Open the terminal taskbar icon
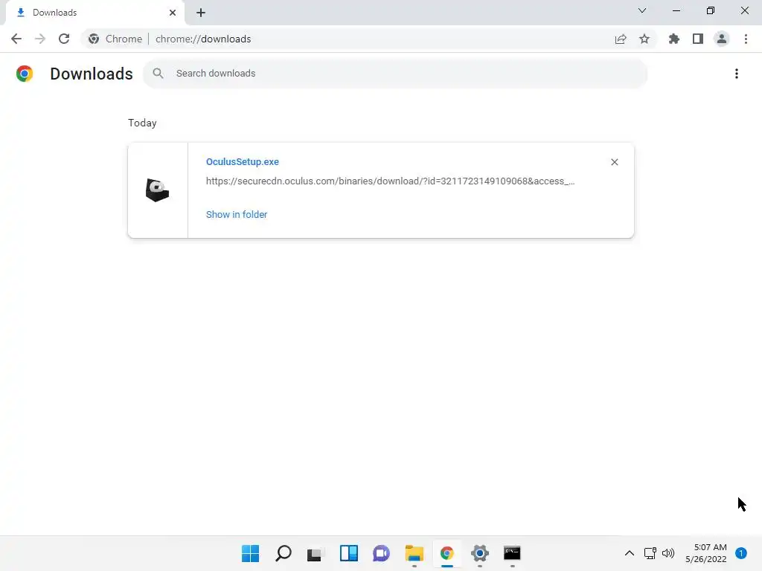This screenshot has width=762, height=571. pyautogui.click(x=512, y=553)
